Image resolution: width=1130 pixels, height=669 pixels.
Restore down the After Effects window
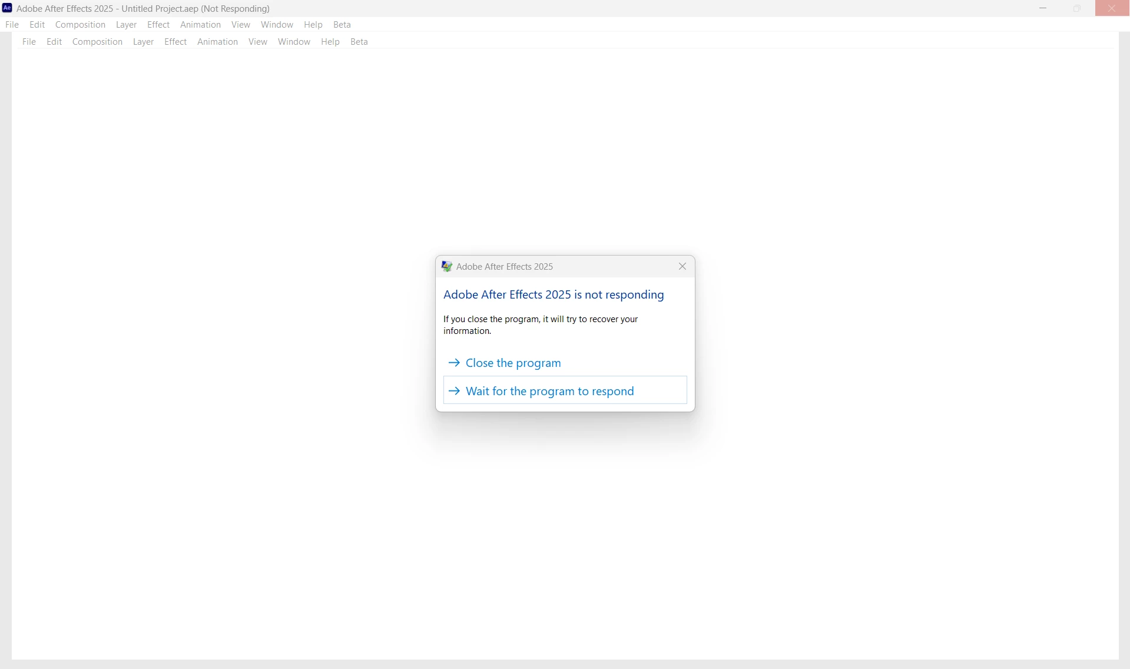[x=1077, y=8]
